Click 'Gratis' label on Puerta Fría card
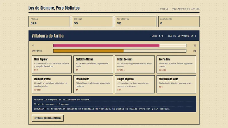Screen dimensions: 228x128 pyautogui.click(x=162, y=70)
